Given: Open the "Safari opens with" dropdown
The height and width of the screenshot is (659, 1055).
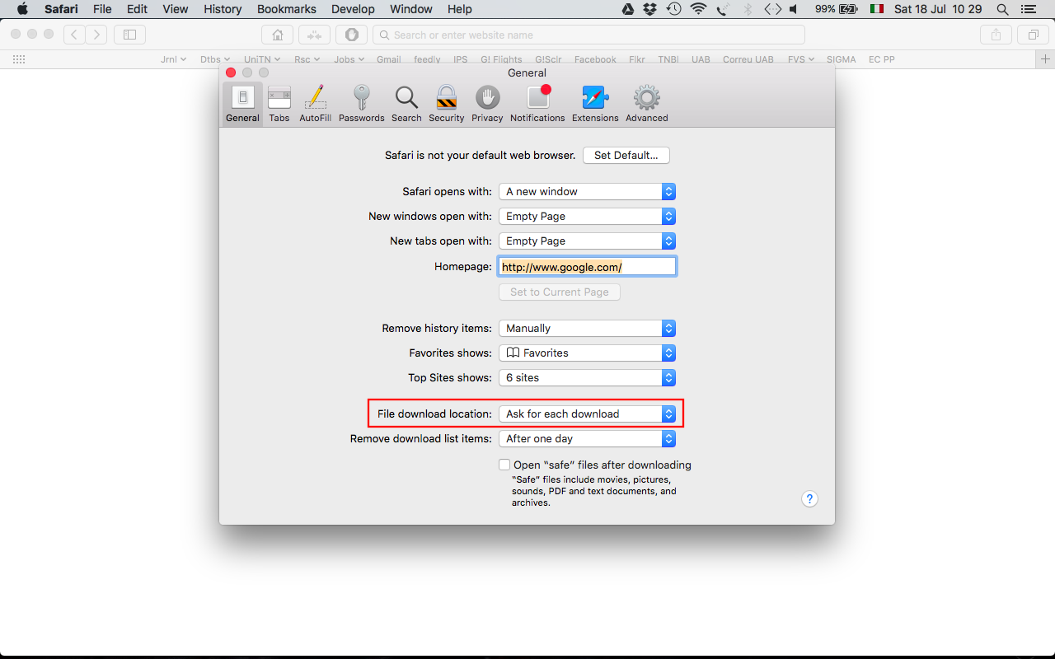Looking at the screenshot, I should [x=588, y=191].
